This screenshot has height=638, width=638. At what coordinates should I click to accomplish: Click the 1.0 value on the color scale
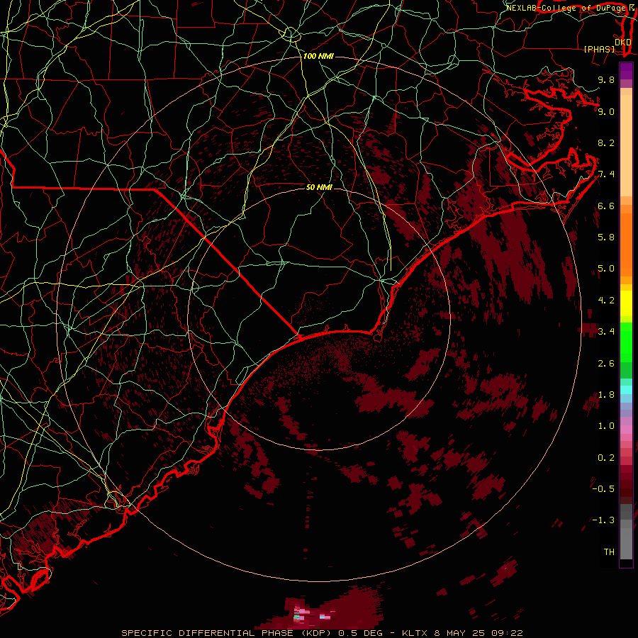(606, 426)
